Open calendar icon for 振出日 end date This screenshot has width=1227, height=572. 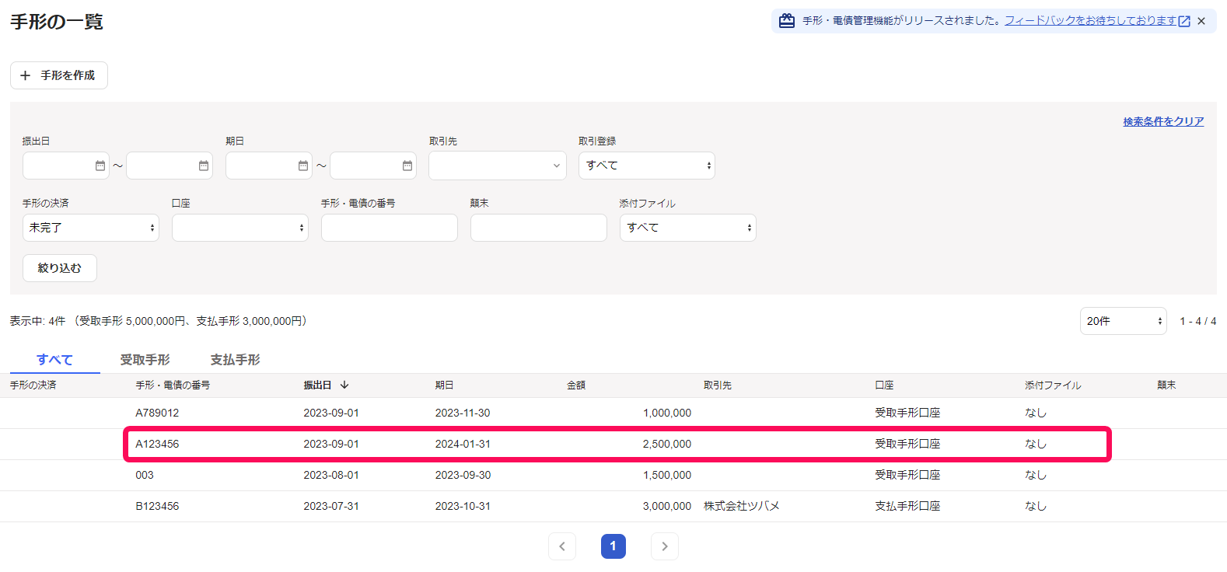204,166
